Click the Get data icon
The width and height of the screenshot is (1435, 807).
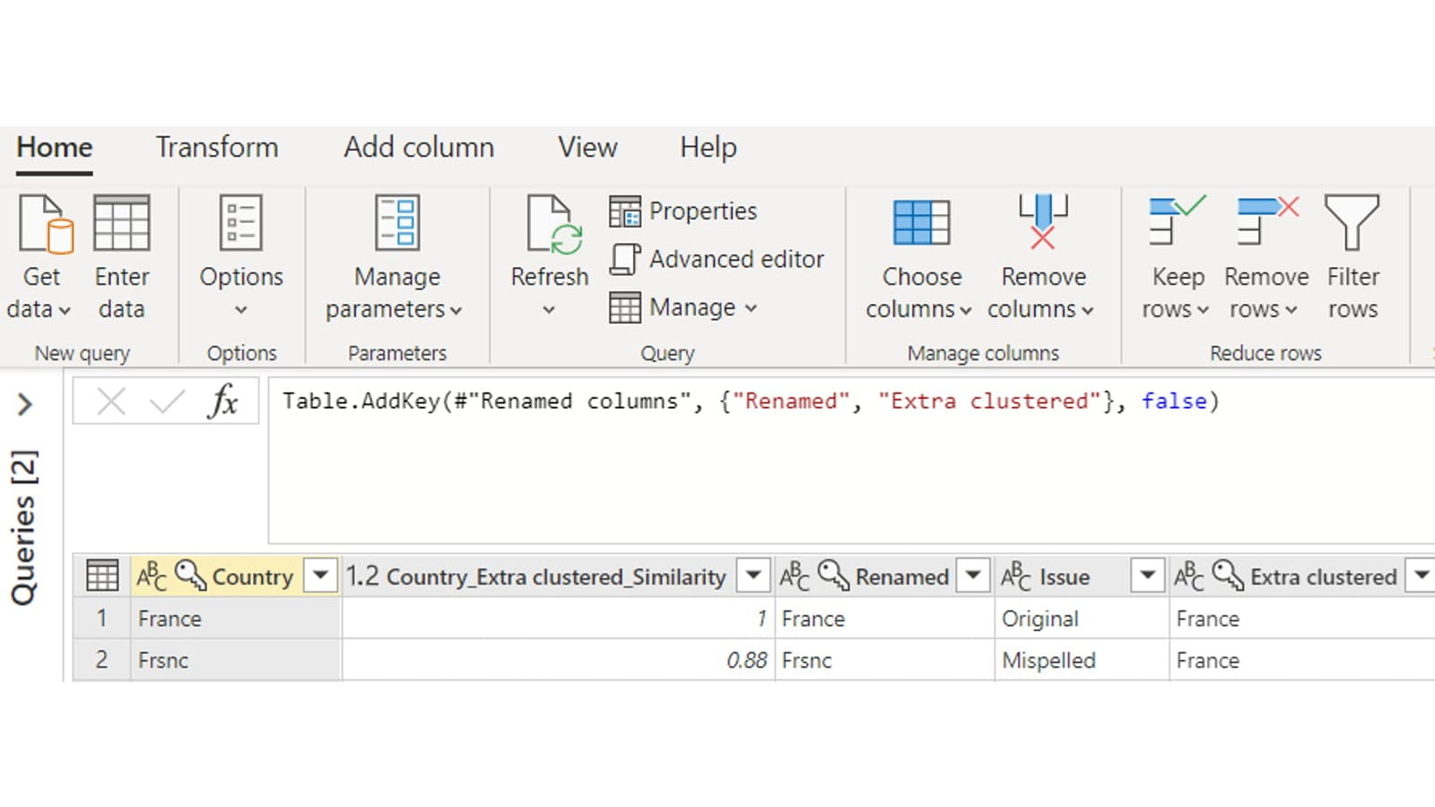[45, 224]
